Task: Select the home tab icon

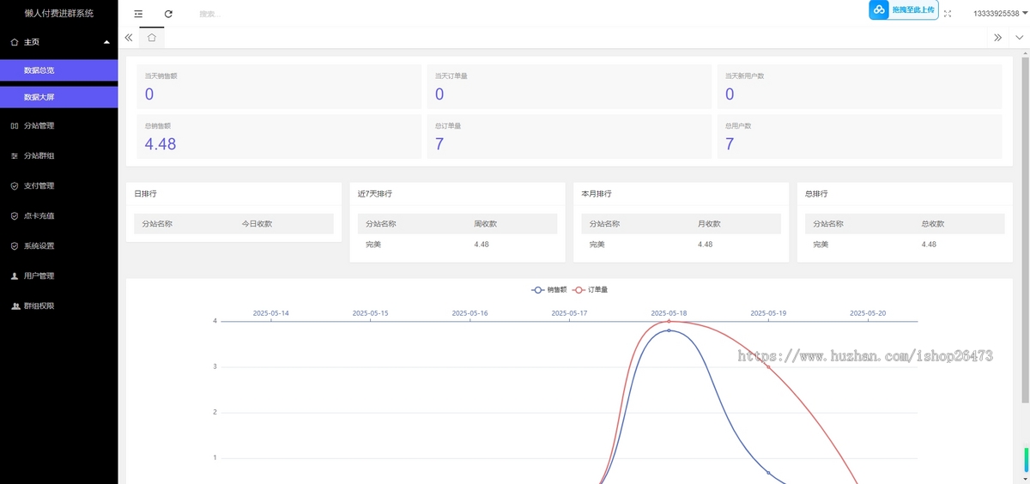Action: [151, 38]
